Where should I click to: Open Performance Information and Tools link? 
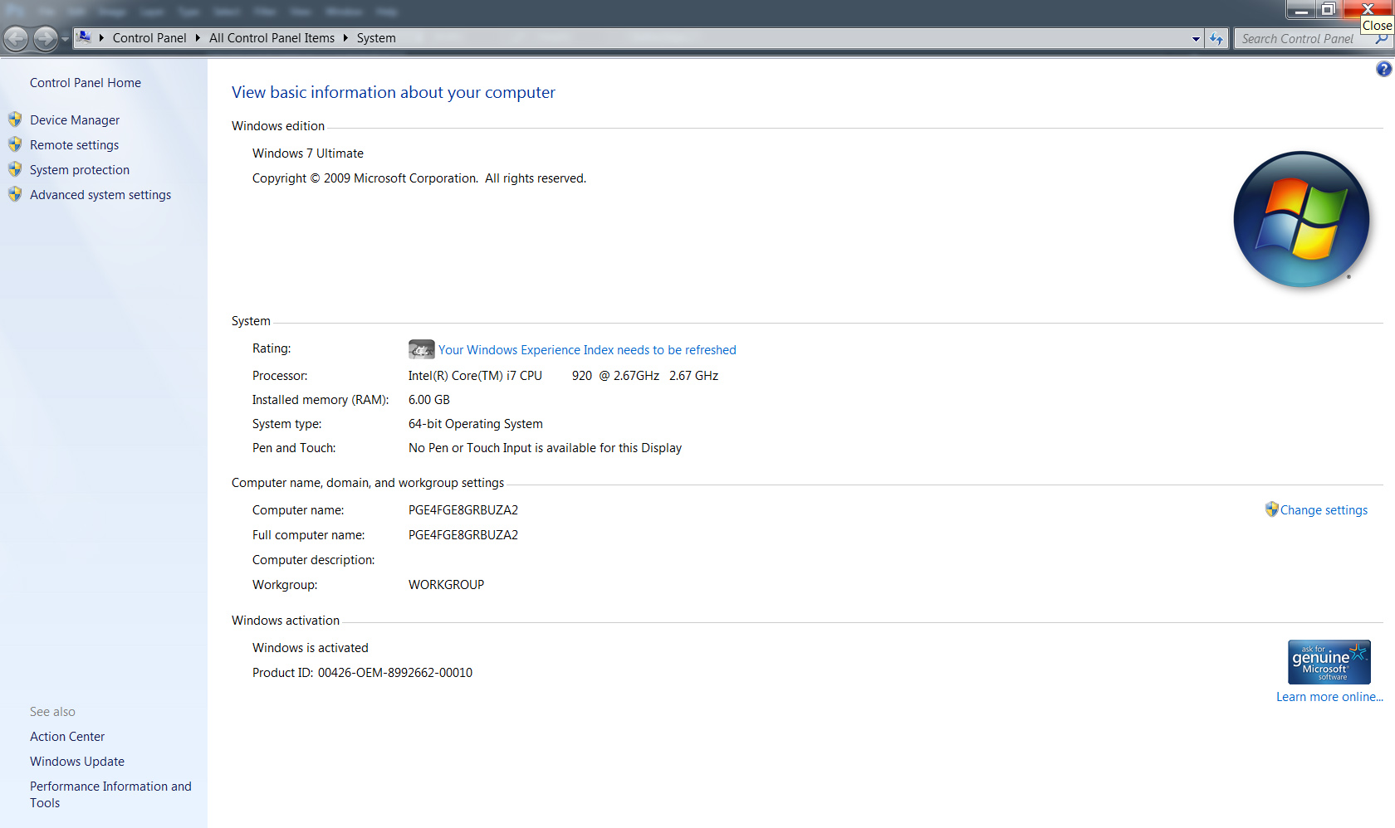tap(110, 795)
